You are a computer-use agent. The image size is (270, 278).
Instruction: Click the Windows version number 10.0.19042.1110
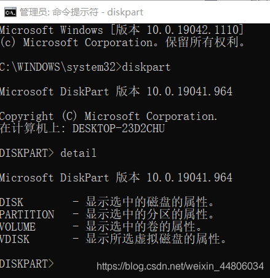coord(193,30)
